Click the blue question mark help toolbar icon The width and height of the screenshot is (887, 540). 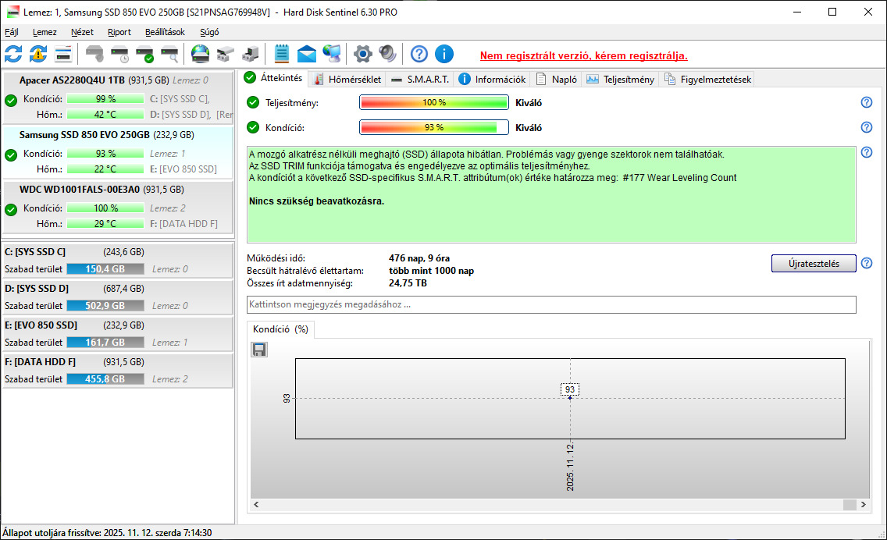pos(419,55)
